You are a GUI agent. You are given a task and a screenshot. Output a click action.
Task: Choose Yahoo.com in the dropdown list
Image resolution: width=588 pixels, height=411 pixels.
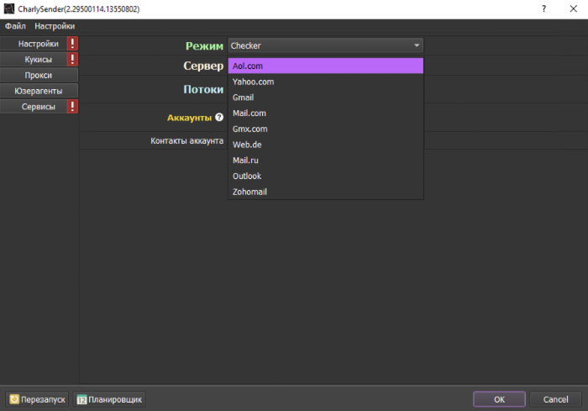[x=325, y=82]
